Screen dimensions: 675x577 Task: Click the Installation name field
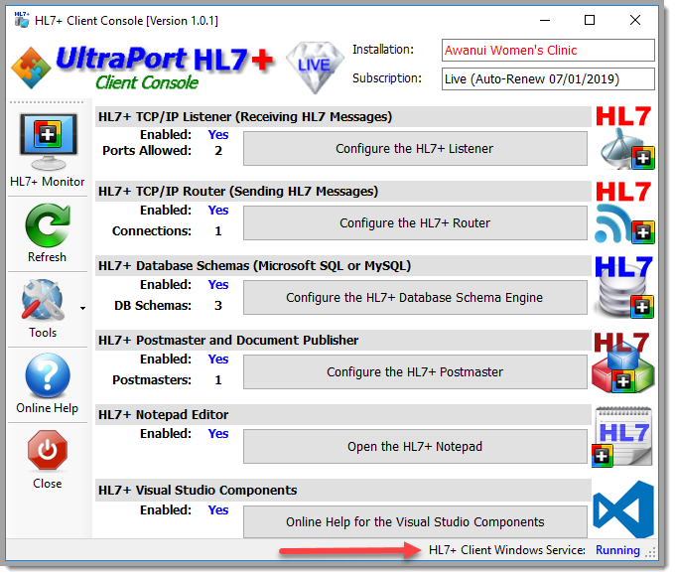click(x=548, y=51)
